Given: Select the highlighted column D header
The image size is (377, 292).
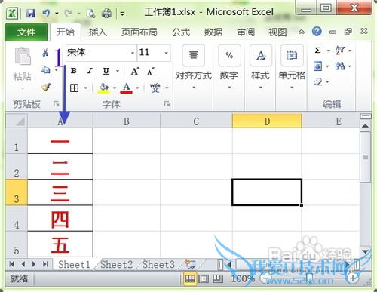Looking at the screenshot, I should pos(267,121).
